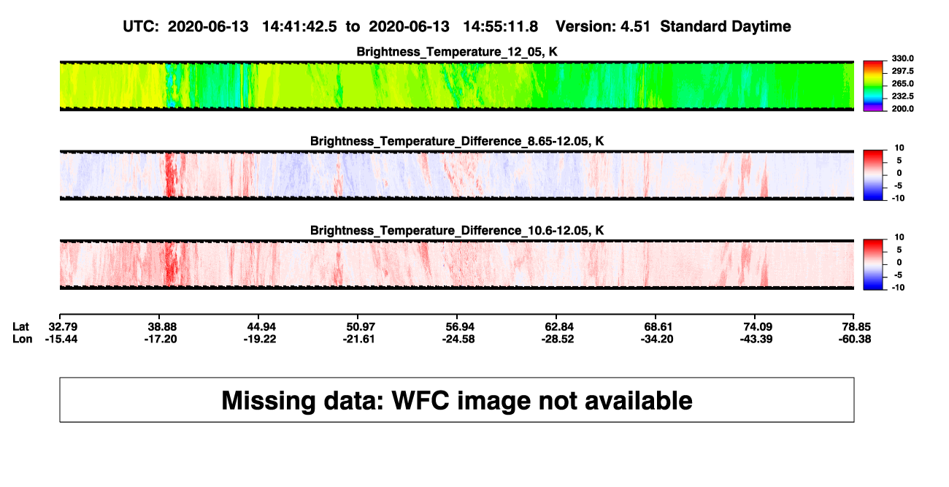Select the 'Brightness_Temperature_Difference_10.6-12.05, K' title
This screenshot has height=487, width=949.
(x=457, y=231)
